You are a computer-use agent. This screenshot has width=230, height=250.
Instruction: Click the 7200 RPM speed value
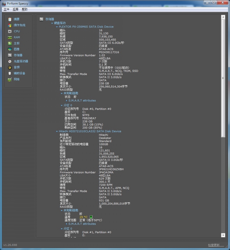pos(105,185)
